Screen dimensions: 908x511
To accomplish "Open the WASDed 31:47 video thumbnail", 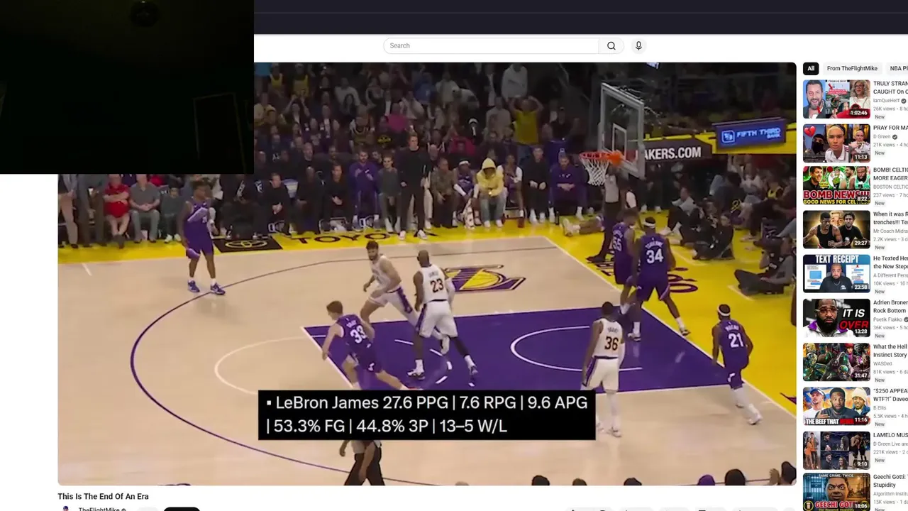I will coord(836,362).
